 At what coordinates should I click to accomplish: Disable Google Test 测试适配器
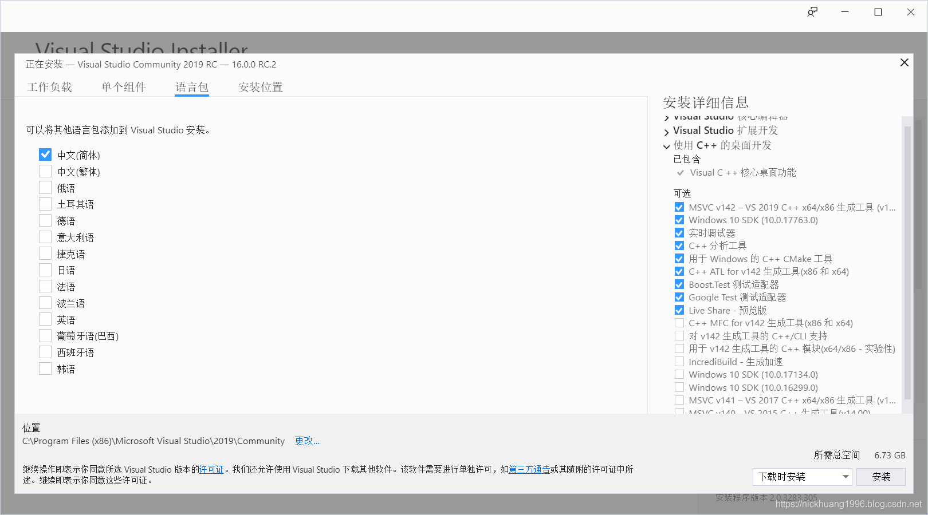(679, 297)
